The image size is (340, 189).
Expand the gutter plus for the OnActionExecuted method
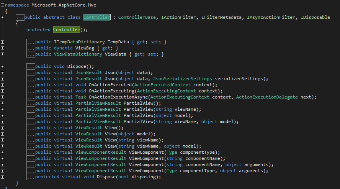click(x=2, y=85)
